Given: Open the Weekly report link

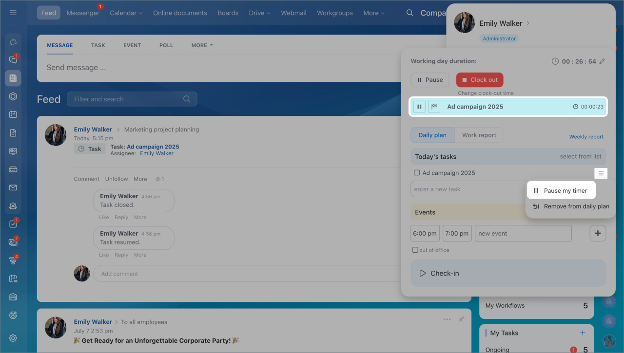Looking at the screenshot, I should coord(586,137).
